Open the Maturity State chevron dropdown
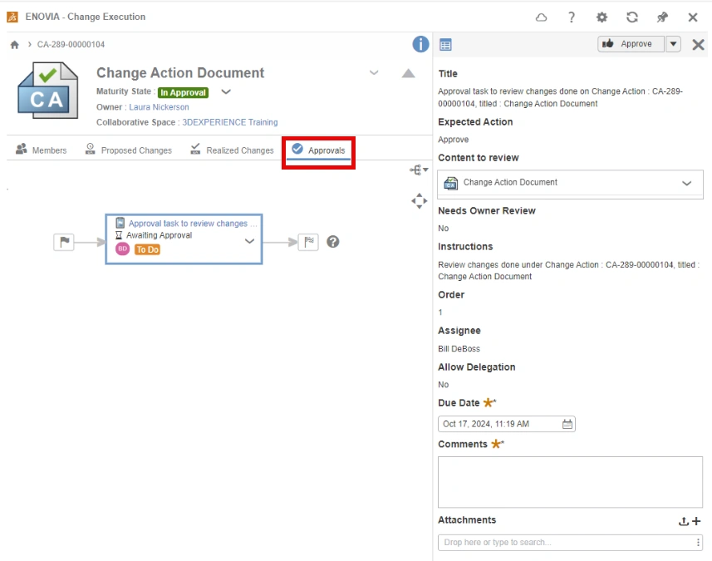 point(226,91)
